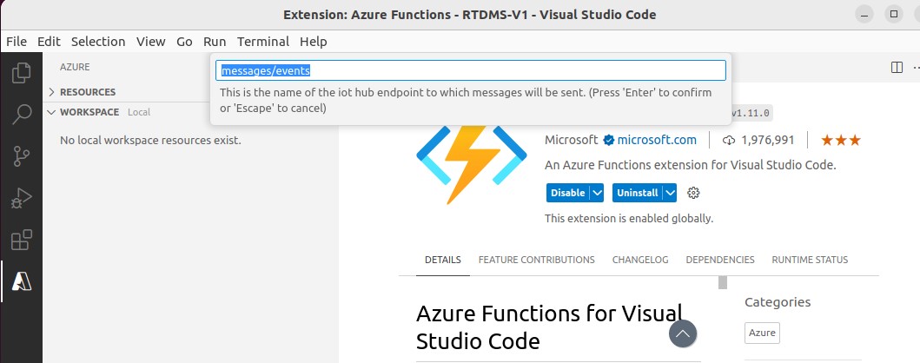Click the 'Categories' heading
Image resolution: width=920 pixels, height=363 pixels.
778,302
